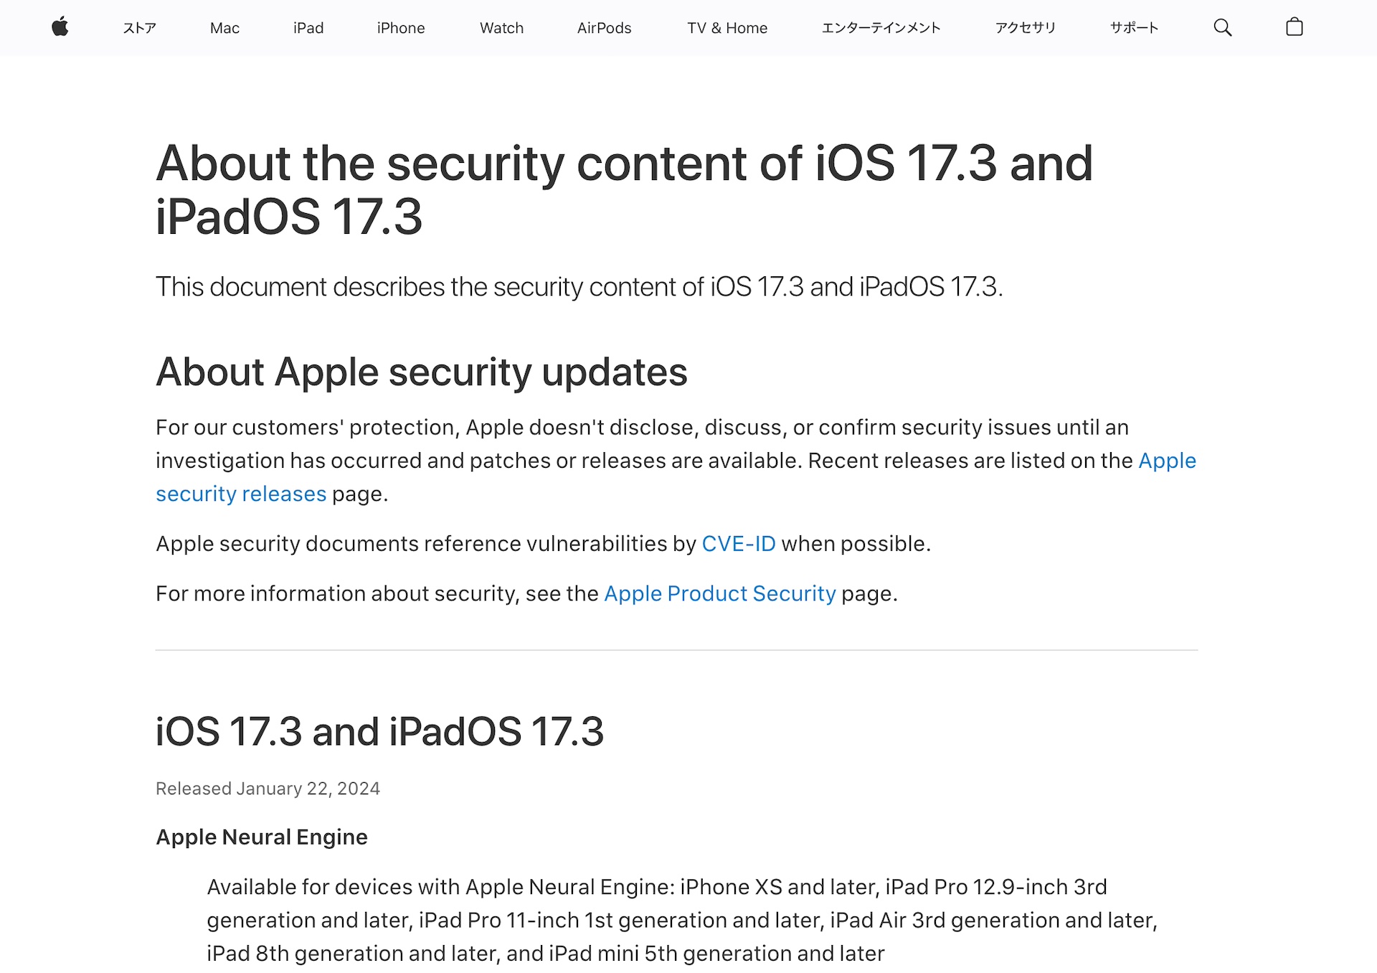Open the search magnifier icon

(x=1222, y=28)
